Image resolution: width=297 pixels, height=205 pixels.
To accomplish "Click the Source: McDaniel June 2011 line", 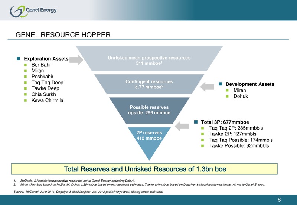I will tap(88, 192).
